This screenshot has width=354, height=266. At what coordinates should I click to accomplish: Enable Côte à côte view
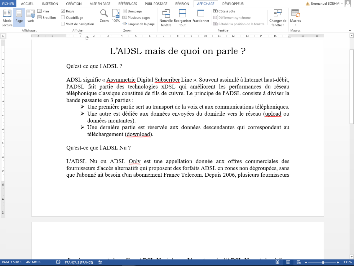[x=224, y=11]
